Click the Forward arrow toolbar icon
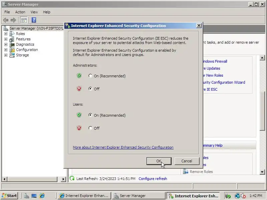The image size is (267, 200). [x=13, y=20]
